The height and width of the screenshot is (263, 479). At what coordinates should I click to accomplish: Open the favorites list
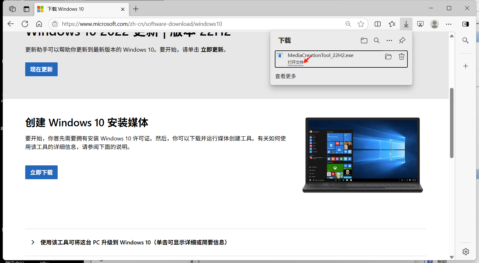pos(392,24)
